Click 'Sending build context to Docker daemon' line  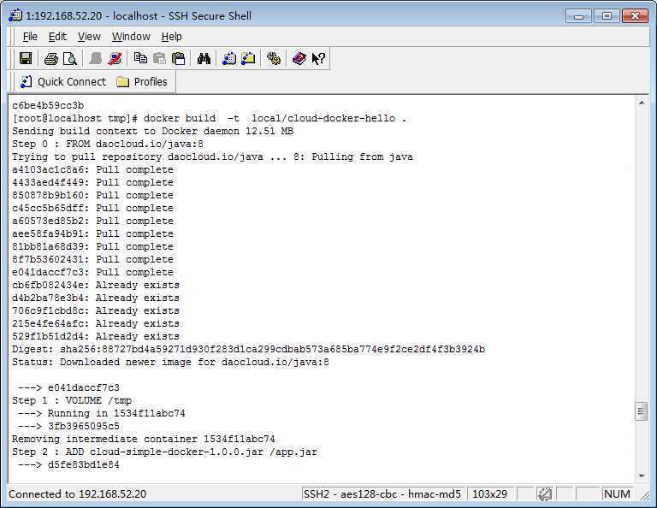click(x=152, y=131)
